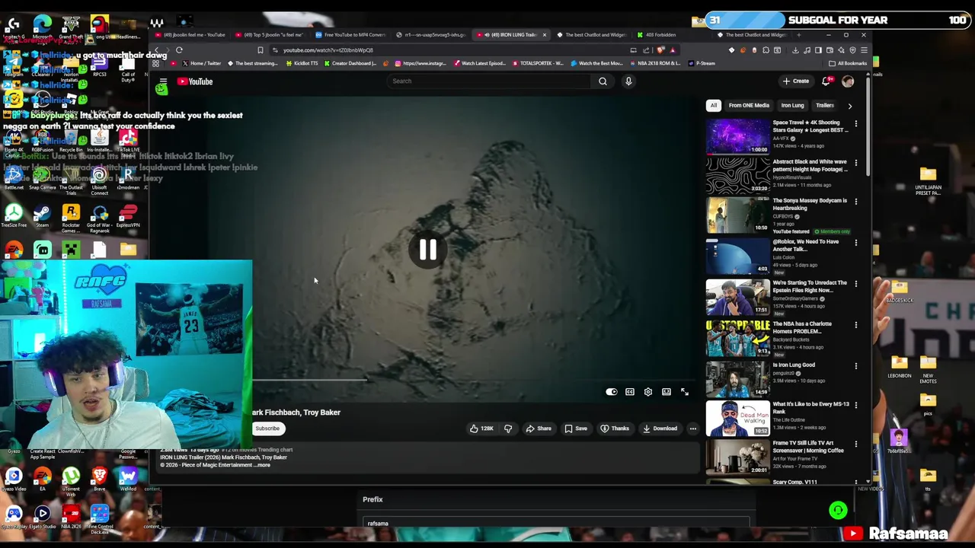
Task: Download the video
Action: [x=660, y=429]
